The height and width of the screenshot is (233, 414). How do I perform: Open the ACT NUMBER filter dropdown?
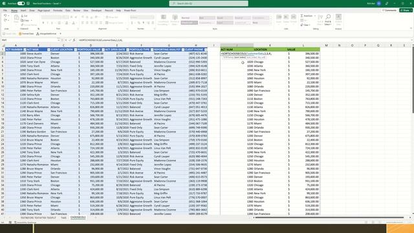[x=25, y=50]
